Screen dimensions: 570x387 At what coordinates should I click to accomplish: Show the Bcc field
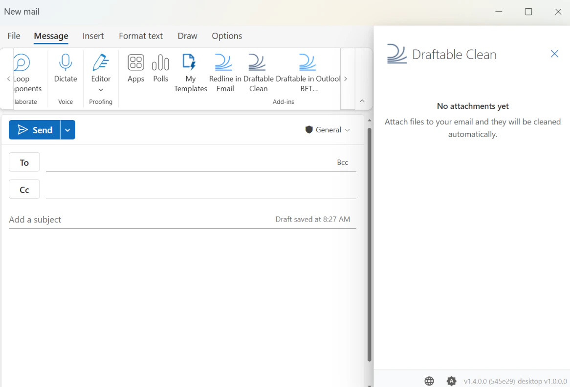point(342,163)
